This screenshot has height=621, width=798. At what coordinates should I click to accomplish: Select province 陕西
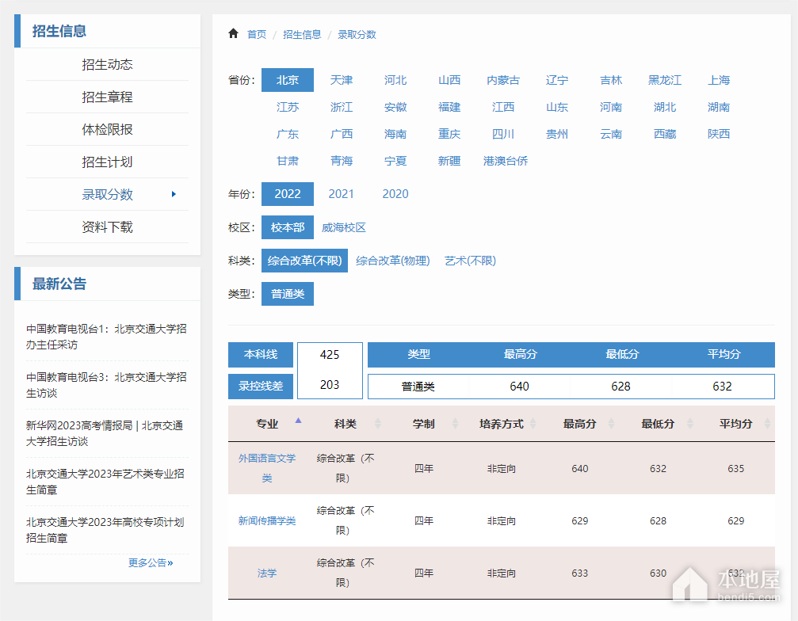(719, 135)
